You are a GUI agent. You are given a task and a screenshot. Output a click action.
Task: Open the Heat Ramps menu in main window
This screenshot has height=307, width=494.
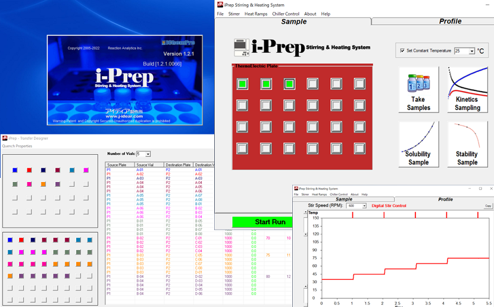pyautogui.click(x=256, y=14)
